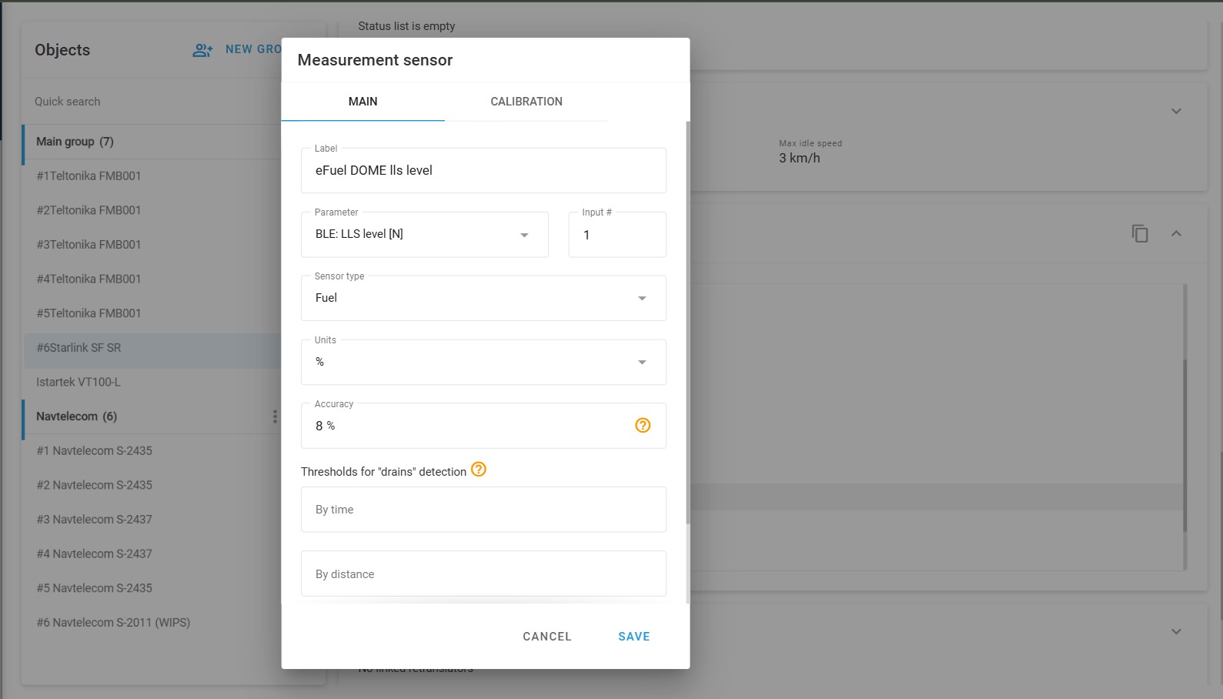Select #5 Navtelecom S-2435 object
The width and height of the screenshot is (1223, 699).
click(152, 588)
